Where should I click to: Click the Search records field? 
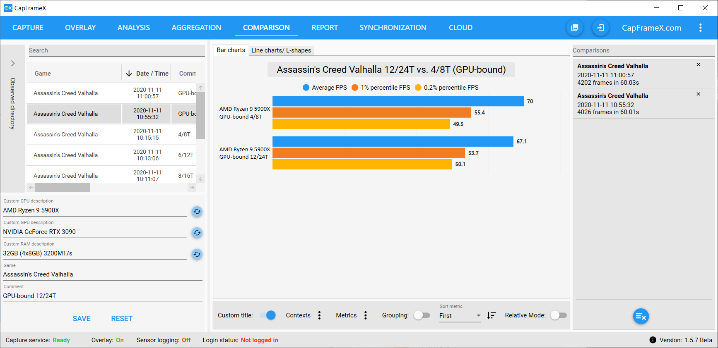click(x=117, y=50)
